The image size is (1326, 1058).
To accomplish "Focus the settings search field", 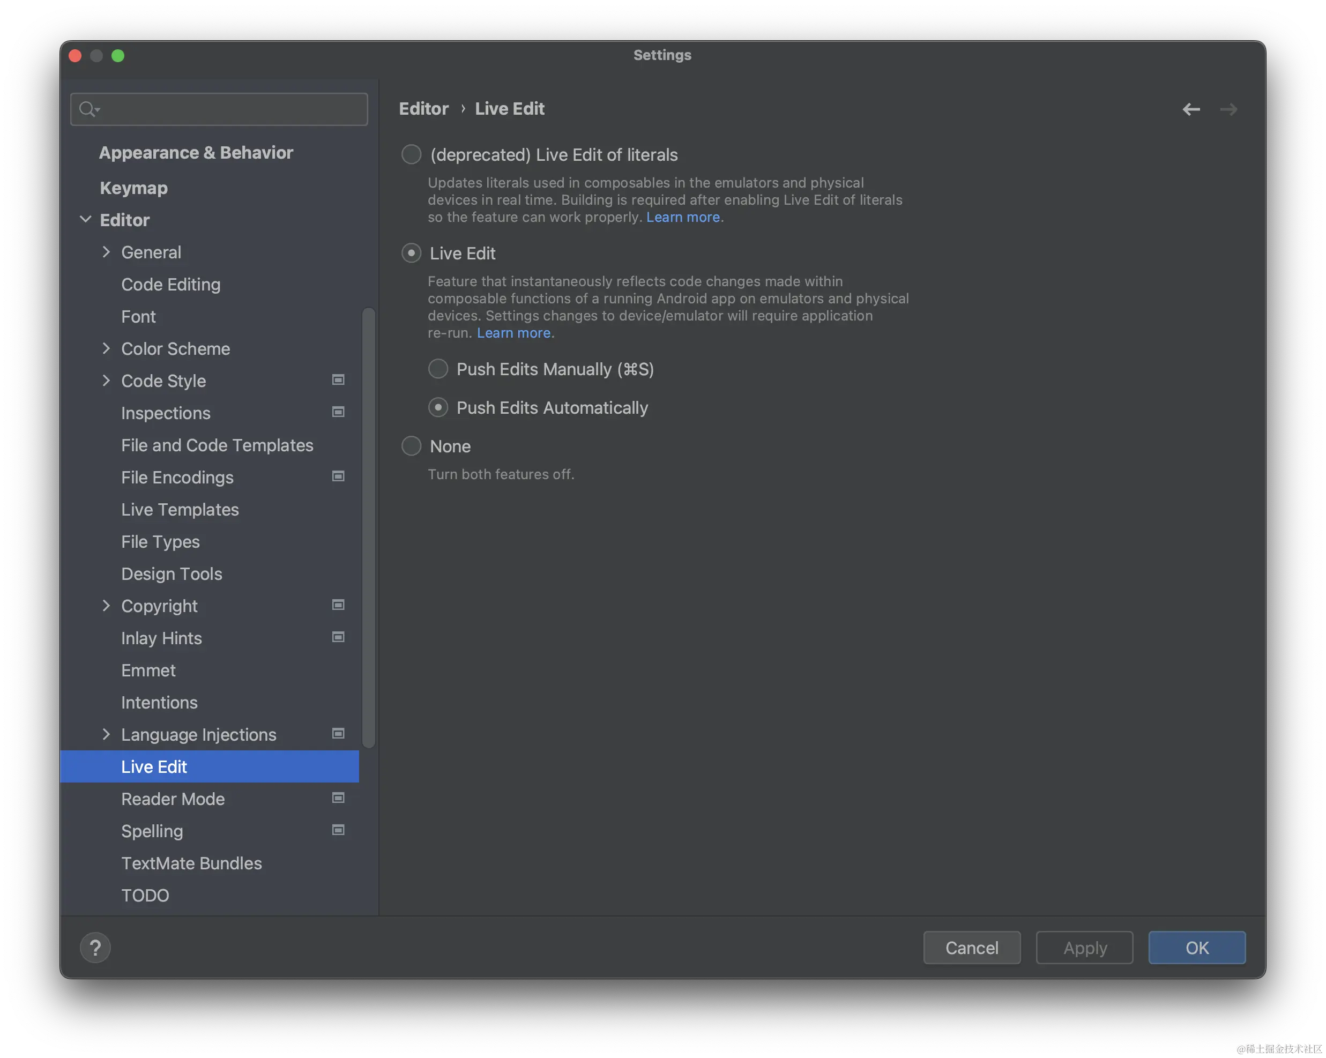I will point(234,109).
